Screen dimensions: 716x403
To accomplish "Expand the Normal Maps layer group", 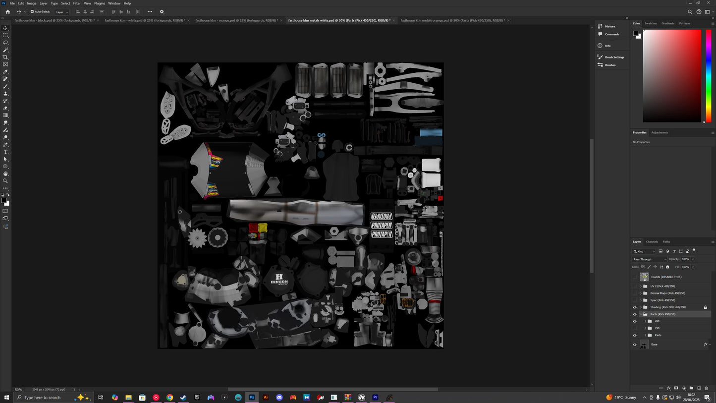I will [x=641, y=293].
